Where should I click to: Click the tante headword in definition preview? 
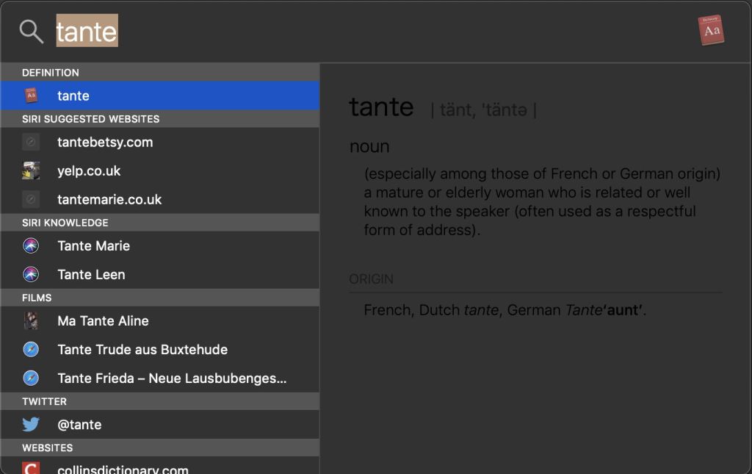[x=381, y=107]
